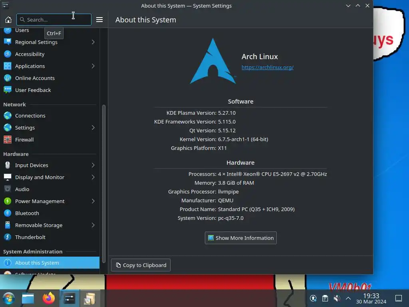Click the Search input field
Viewport: 409px width, 307px height.
point(54,20)
